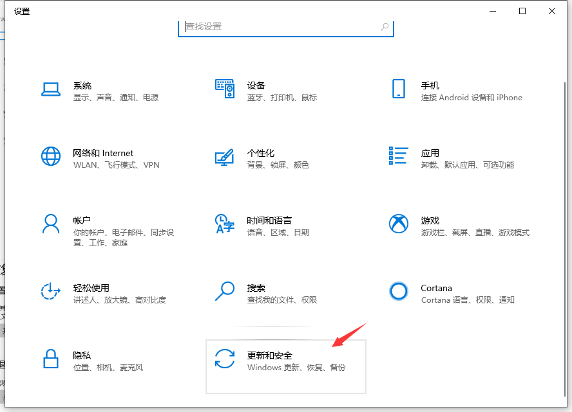The width and height of the screenshot is (572, 412).
Task: Click 查找我的文件、权限 description
Action: (x=282, y=300)
